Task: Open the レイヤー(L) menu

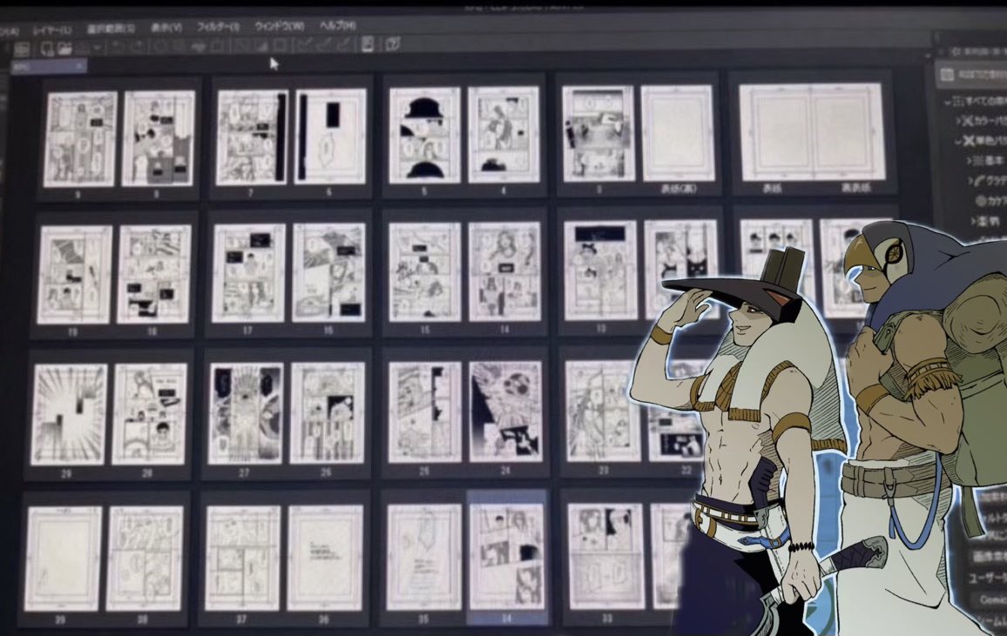Action: pyautogui.click(x=52, y=30)
